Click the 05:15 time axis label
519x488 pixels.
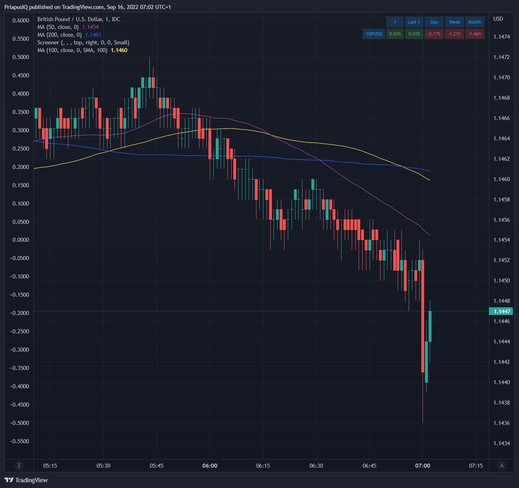click(x=50, y=466)
